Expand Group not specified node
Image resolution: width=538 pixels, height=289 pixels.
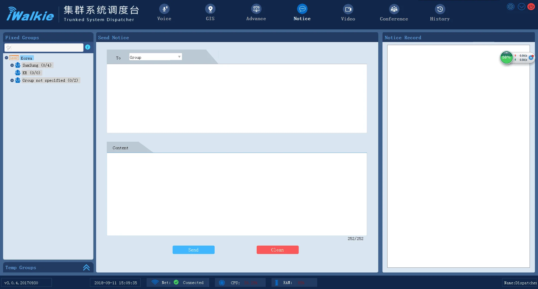[12, 80]
